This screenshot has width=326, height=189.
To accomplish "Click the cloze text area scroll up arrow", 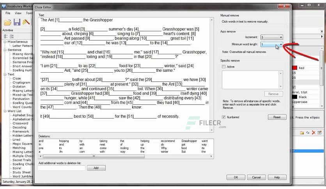I will point(211,20).
